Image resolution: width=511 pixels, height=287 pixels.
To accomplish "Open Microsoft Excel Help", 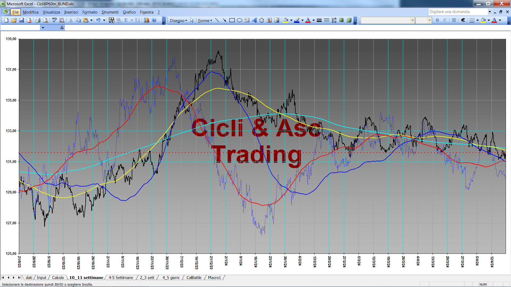I will pyautogui.click(x=154, y=20).
